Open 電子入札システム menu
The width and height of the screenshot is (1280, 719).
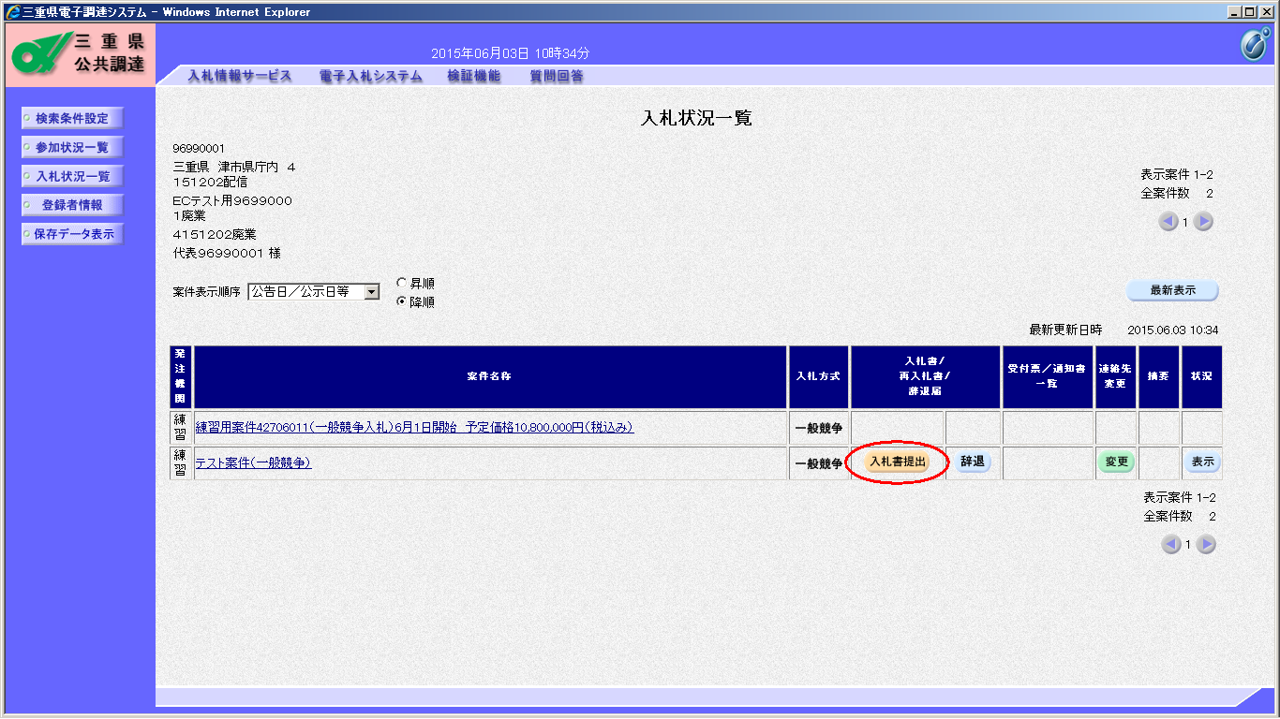[x=370, y=76]
